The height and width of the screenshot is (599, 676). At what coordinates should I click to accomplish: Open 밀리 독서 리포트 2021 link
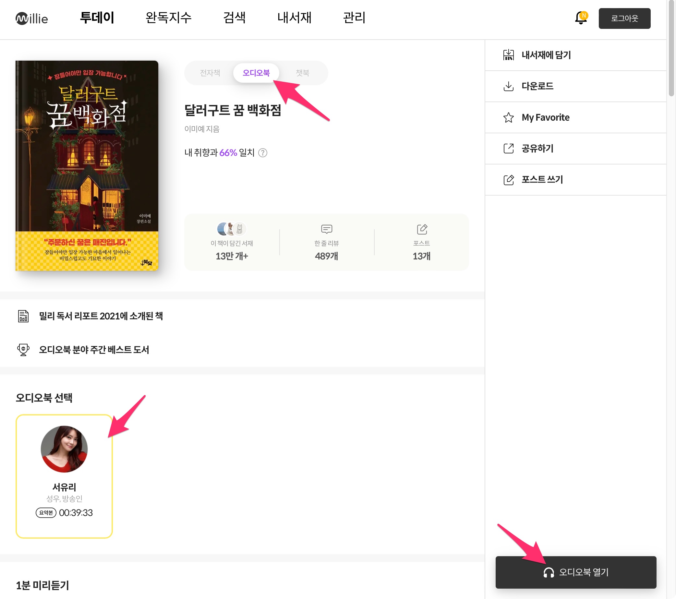pyautogui.click(x=101, y=316)
